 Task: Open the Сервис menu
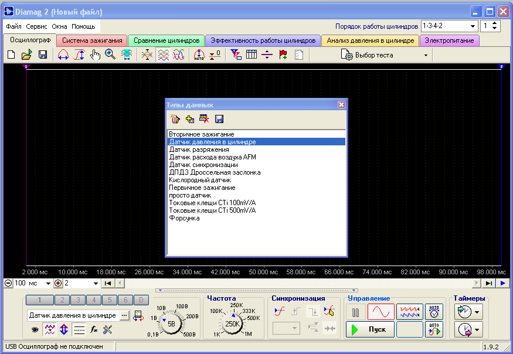(x=36, y=26)
